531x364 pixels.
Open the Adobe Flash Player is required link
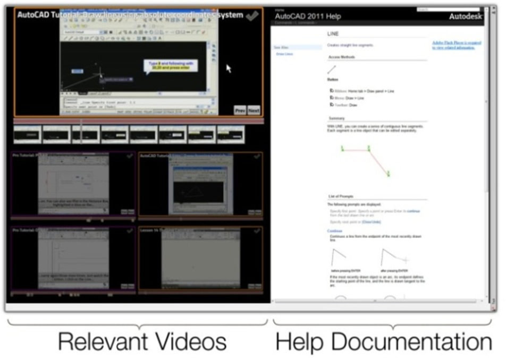tap(457, 45)
